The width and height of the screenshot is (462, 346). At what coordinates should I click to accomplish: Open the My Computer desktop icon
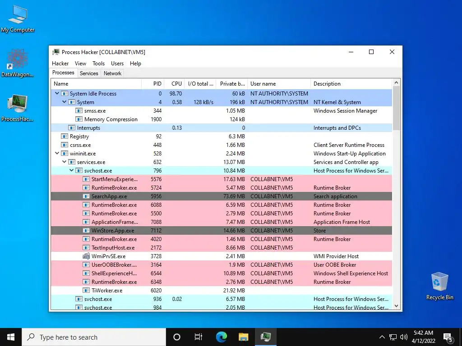point(18,19)
